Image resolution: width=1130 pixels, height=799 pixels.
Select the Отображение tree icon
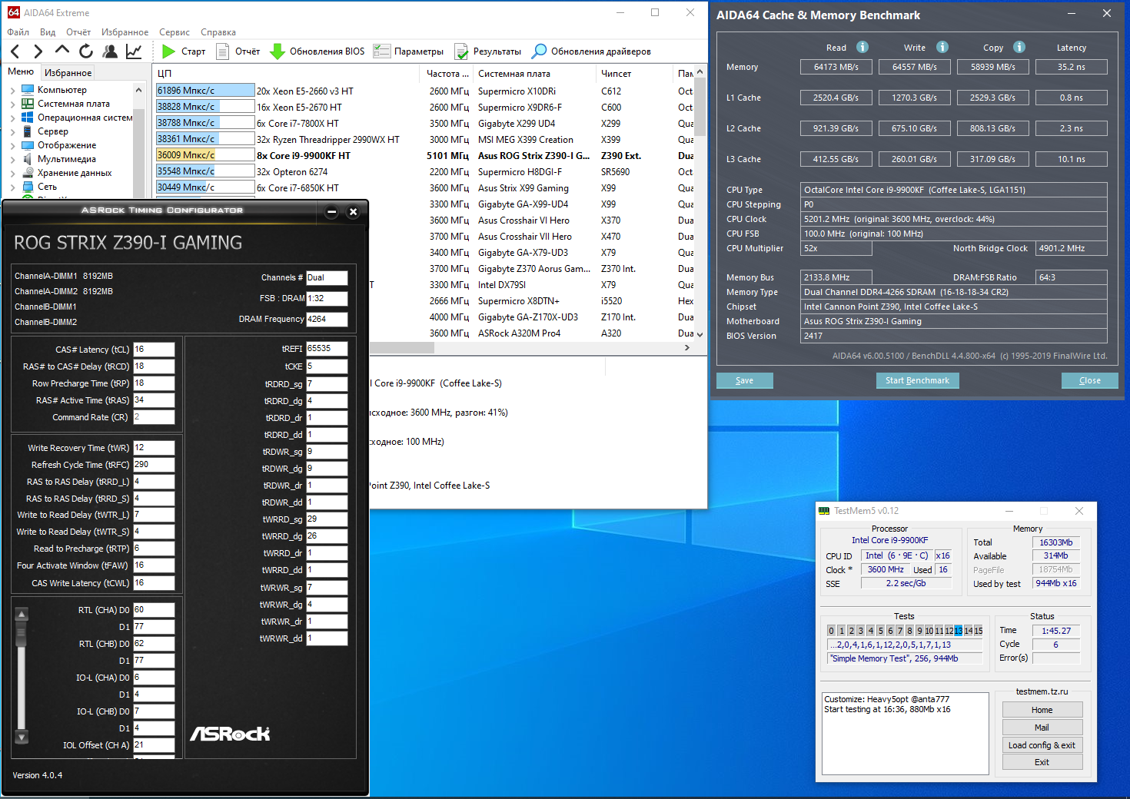[28, 145]
